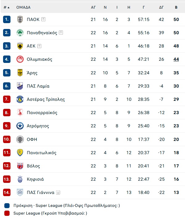Sort standings by the Β points column
Screen dimensions: 185x218
point(176,7)
